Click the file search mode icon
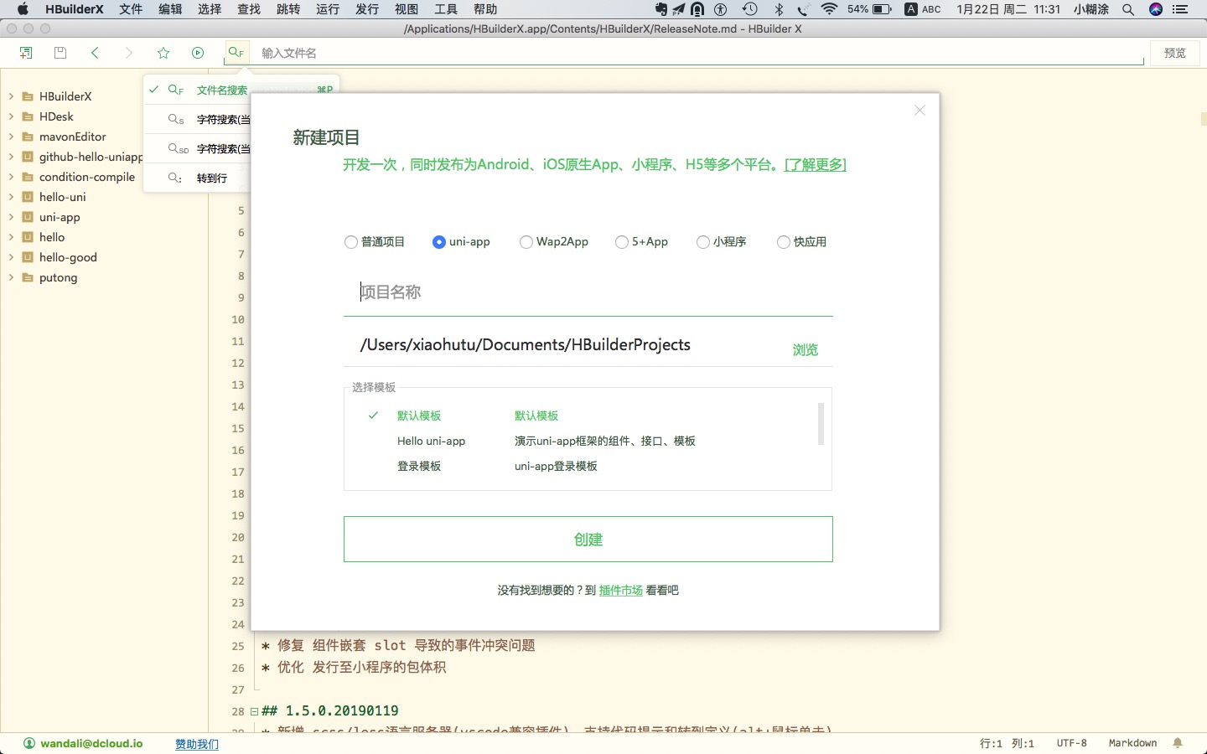This screenshot has width=1207, height=754. pos(236,53)
